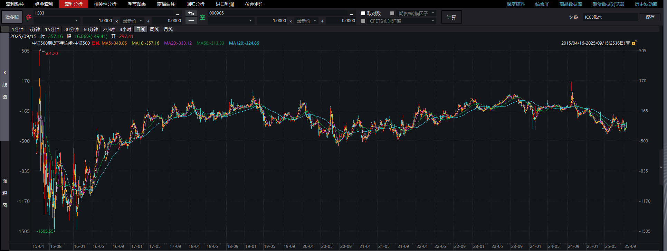The image size is (667, 251).
Task: Click the small square before 1分钟
Action: coord(5,29)
